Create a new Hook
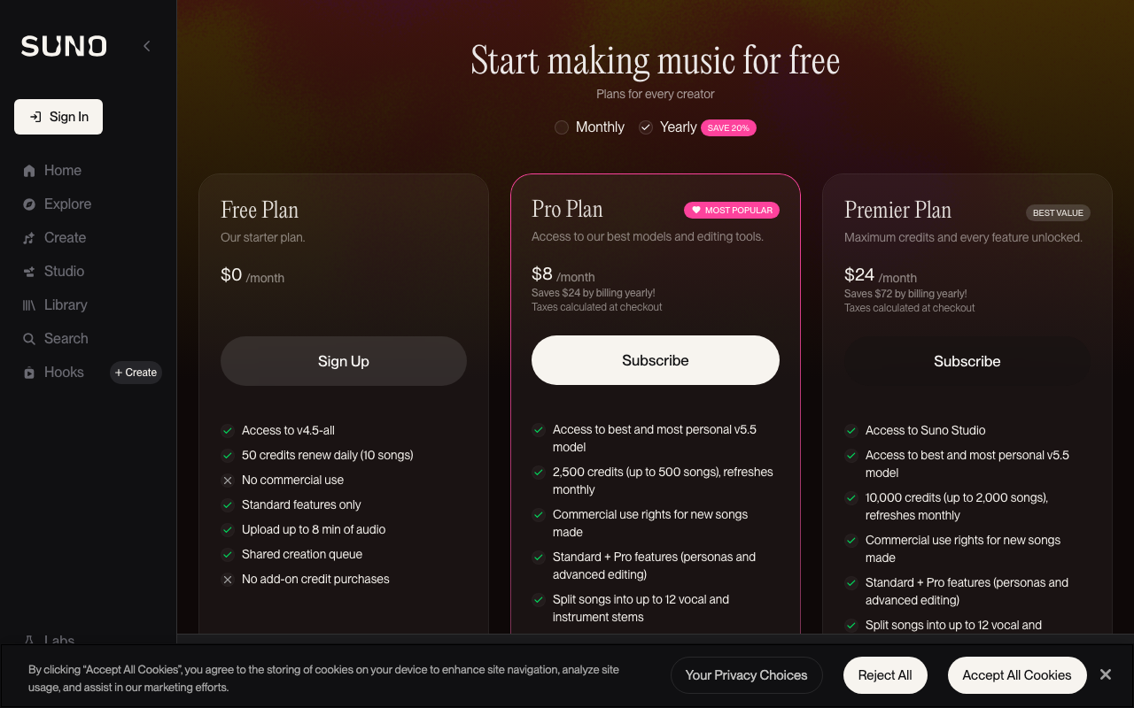1134x708 pixels. click(x=136, y=372)
